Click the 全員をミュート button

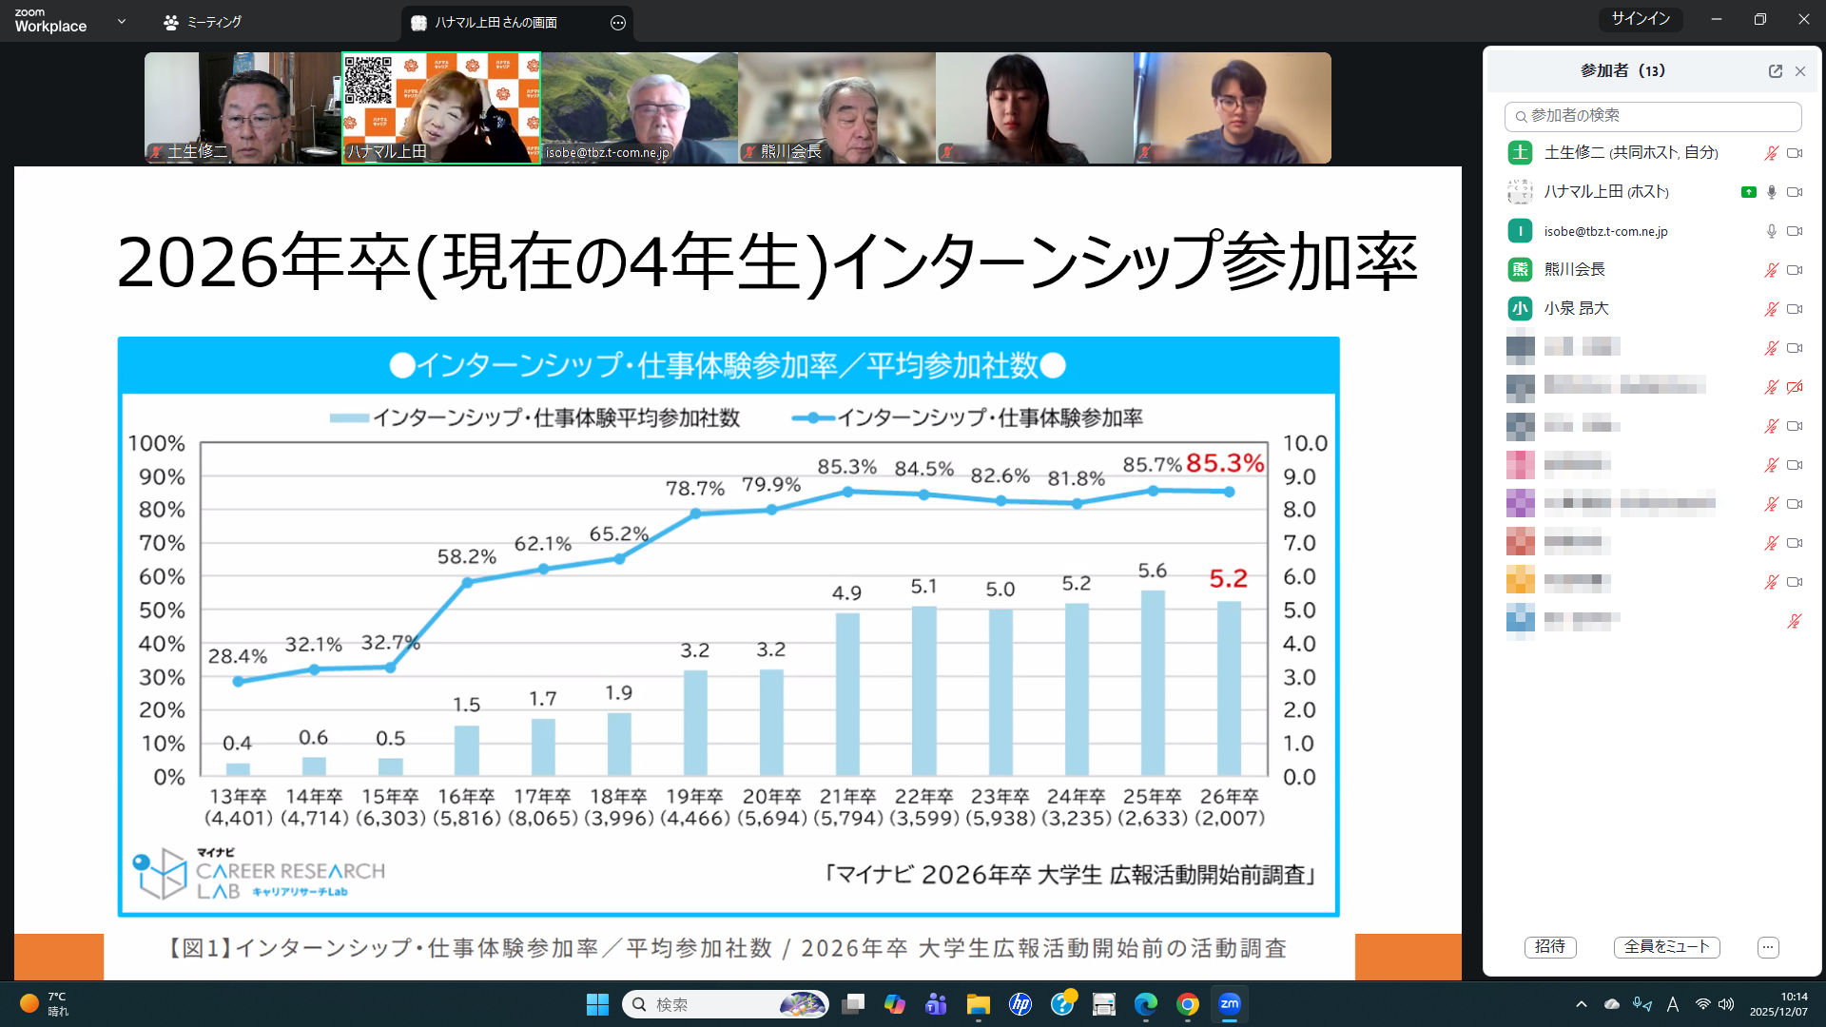click(x=1666, y=947)
